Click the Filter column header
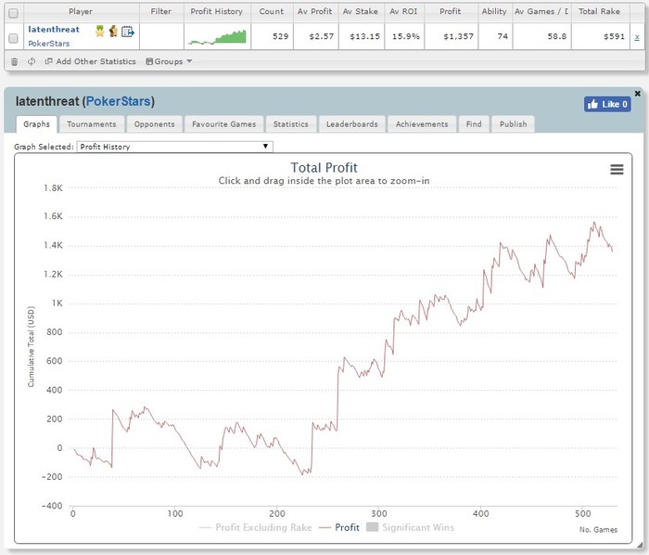649x555 pixels. point(161,11)
